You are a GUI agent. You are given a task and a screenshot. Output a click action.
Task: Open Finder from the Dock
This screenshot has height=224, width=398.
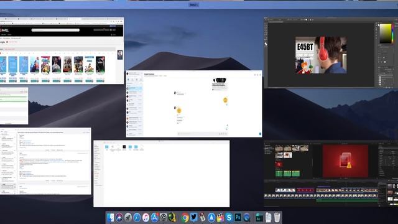coord(110,218)
